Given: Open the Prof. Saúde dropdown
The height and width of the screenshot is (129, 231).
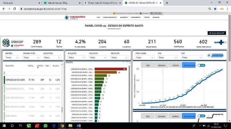Looking at the screenshot, I should (145, 58).
